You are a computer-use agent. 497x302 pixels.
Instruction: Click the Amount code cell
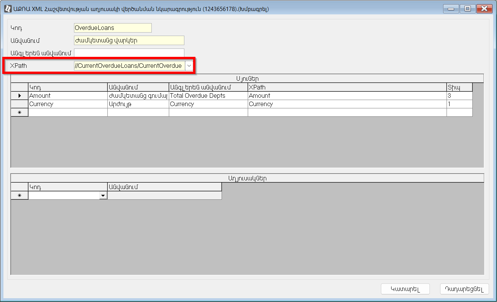tap(68, 96)
